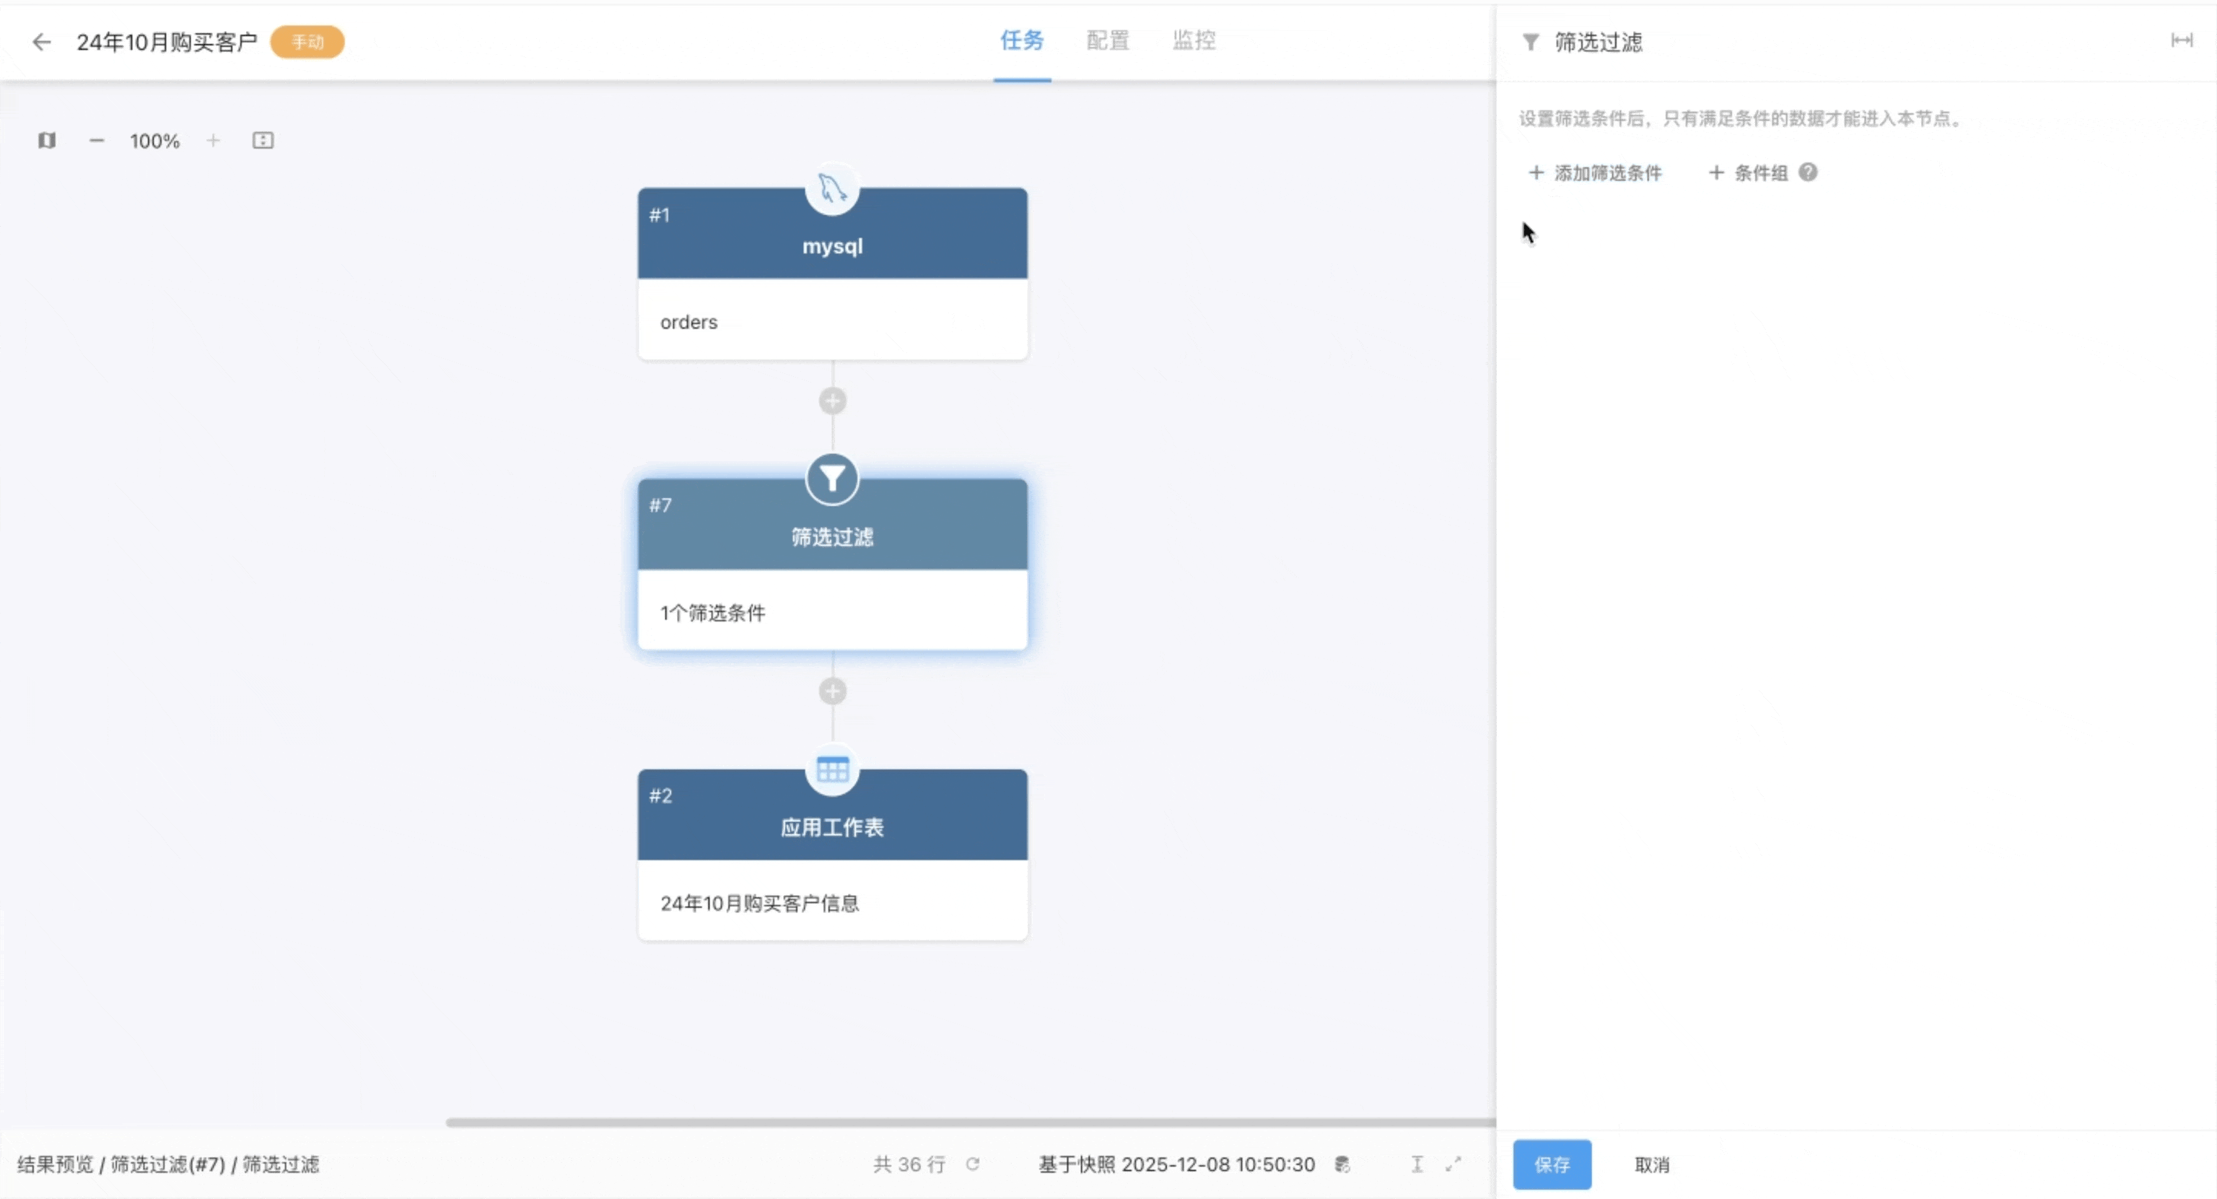Zoom out using the minus button
The image size is (2217, 1199).
[x=97, y=140]
